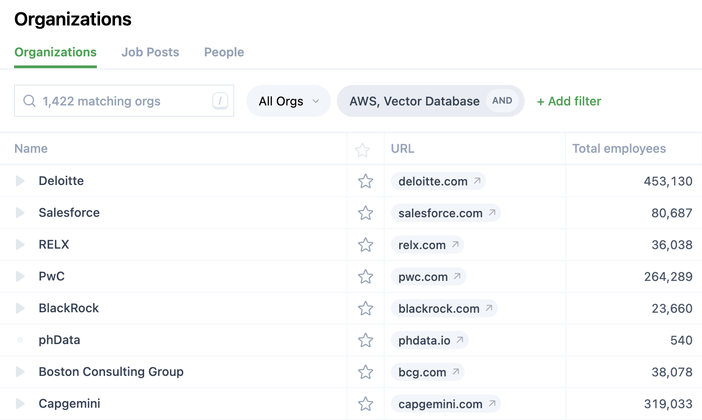This screenshot has height=420, width=702.
Task: Click the Add filter button
Action: pos(569,101)
